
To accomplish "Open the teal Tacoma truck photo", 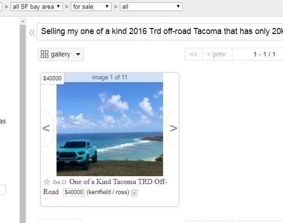I will coord(110,129).
